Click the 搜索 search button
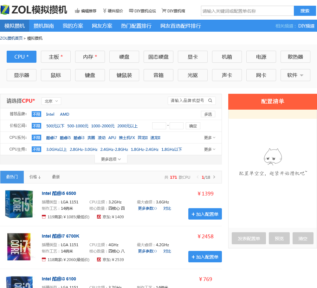This screenshot has height=288, width=317. click(x=305, y=11)
